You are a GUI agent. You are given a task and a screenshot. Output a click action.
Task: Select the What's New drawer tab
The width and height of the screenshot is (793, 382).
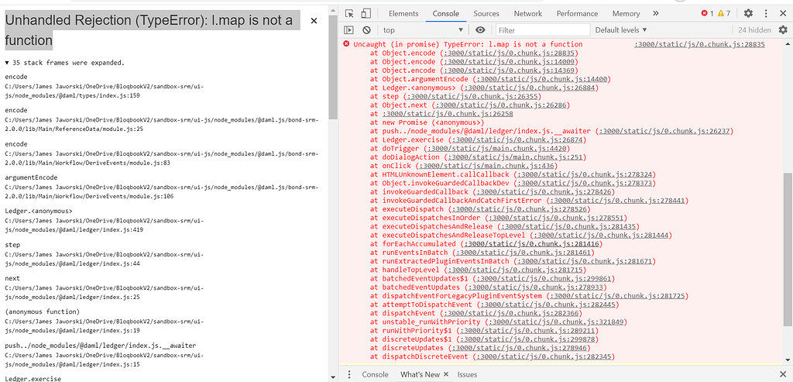[419, 374]
